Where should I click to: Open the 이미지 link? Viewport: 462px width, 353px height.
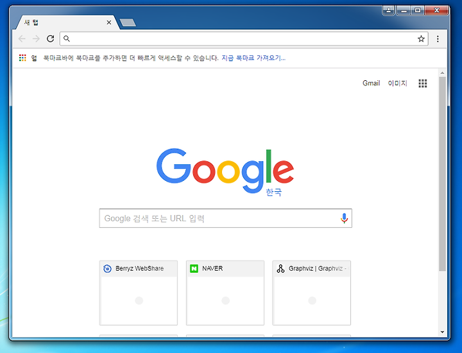[x=397, y=83]
